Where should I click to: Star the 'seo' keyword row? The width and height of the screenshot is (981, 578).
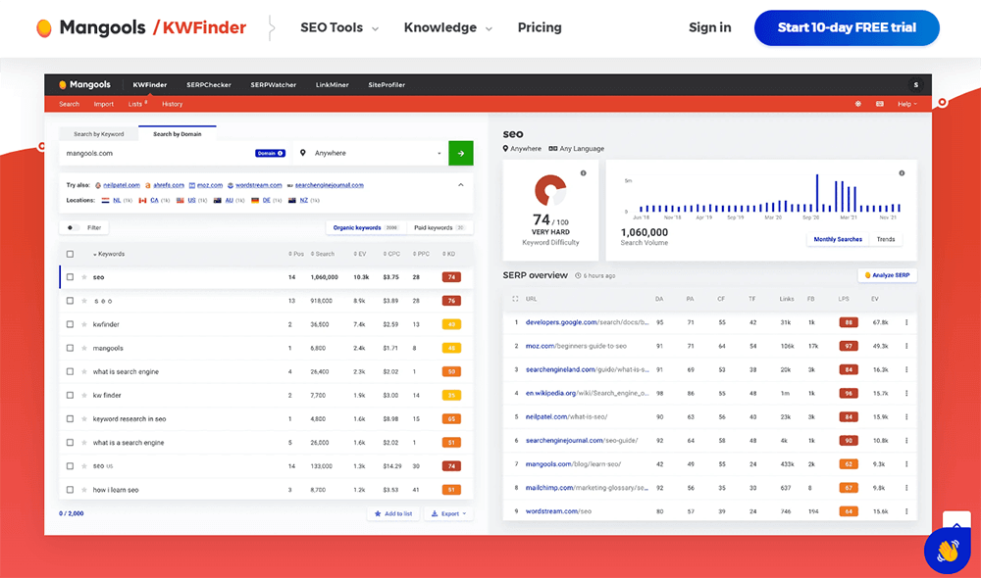(x=83, y=277)
